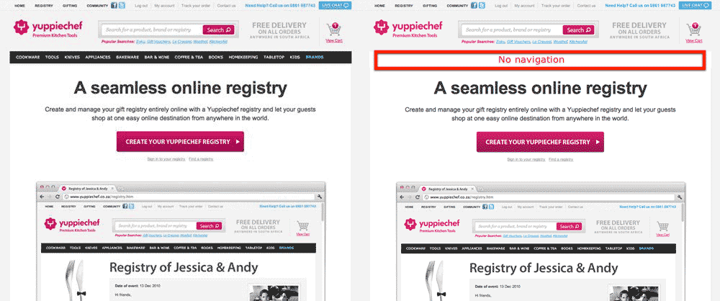Screen dimensions: 720x301
Task: Click the Yuppiechef logo on the left page
Action: (x=48, y=29)
